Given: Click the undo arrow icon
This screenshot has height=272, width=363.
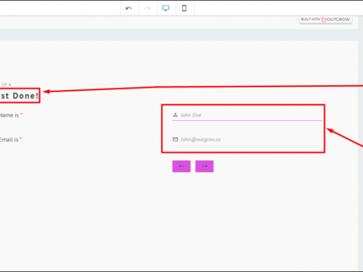Looking at the screenshot, I should click(x=128, y=8).
